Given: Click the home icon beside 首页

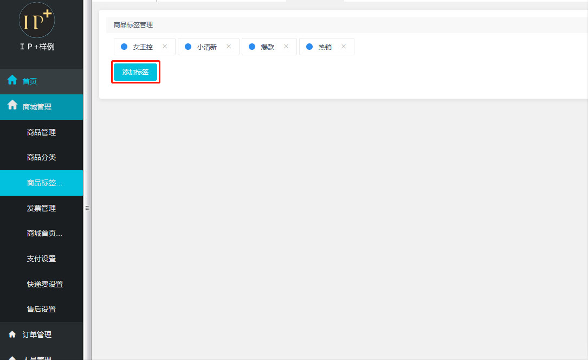Looking at the screenshot, I should pyautogui.click(x=12, y=81).
